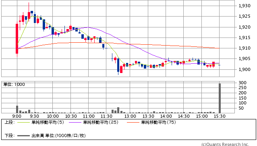
Task: Click the 11:30 time axis label
Action: [106, 116]
